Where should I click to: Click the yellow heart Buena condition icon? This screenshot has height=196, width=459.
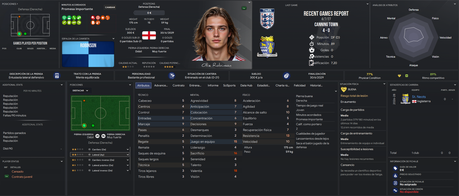pyautogui.click(x=344, y=90)
